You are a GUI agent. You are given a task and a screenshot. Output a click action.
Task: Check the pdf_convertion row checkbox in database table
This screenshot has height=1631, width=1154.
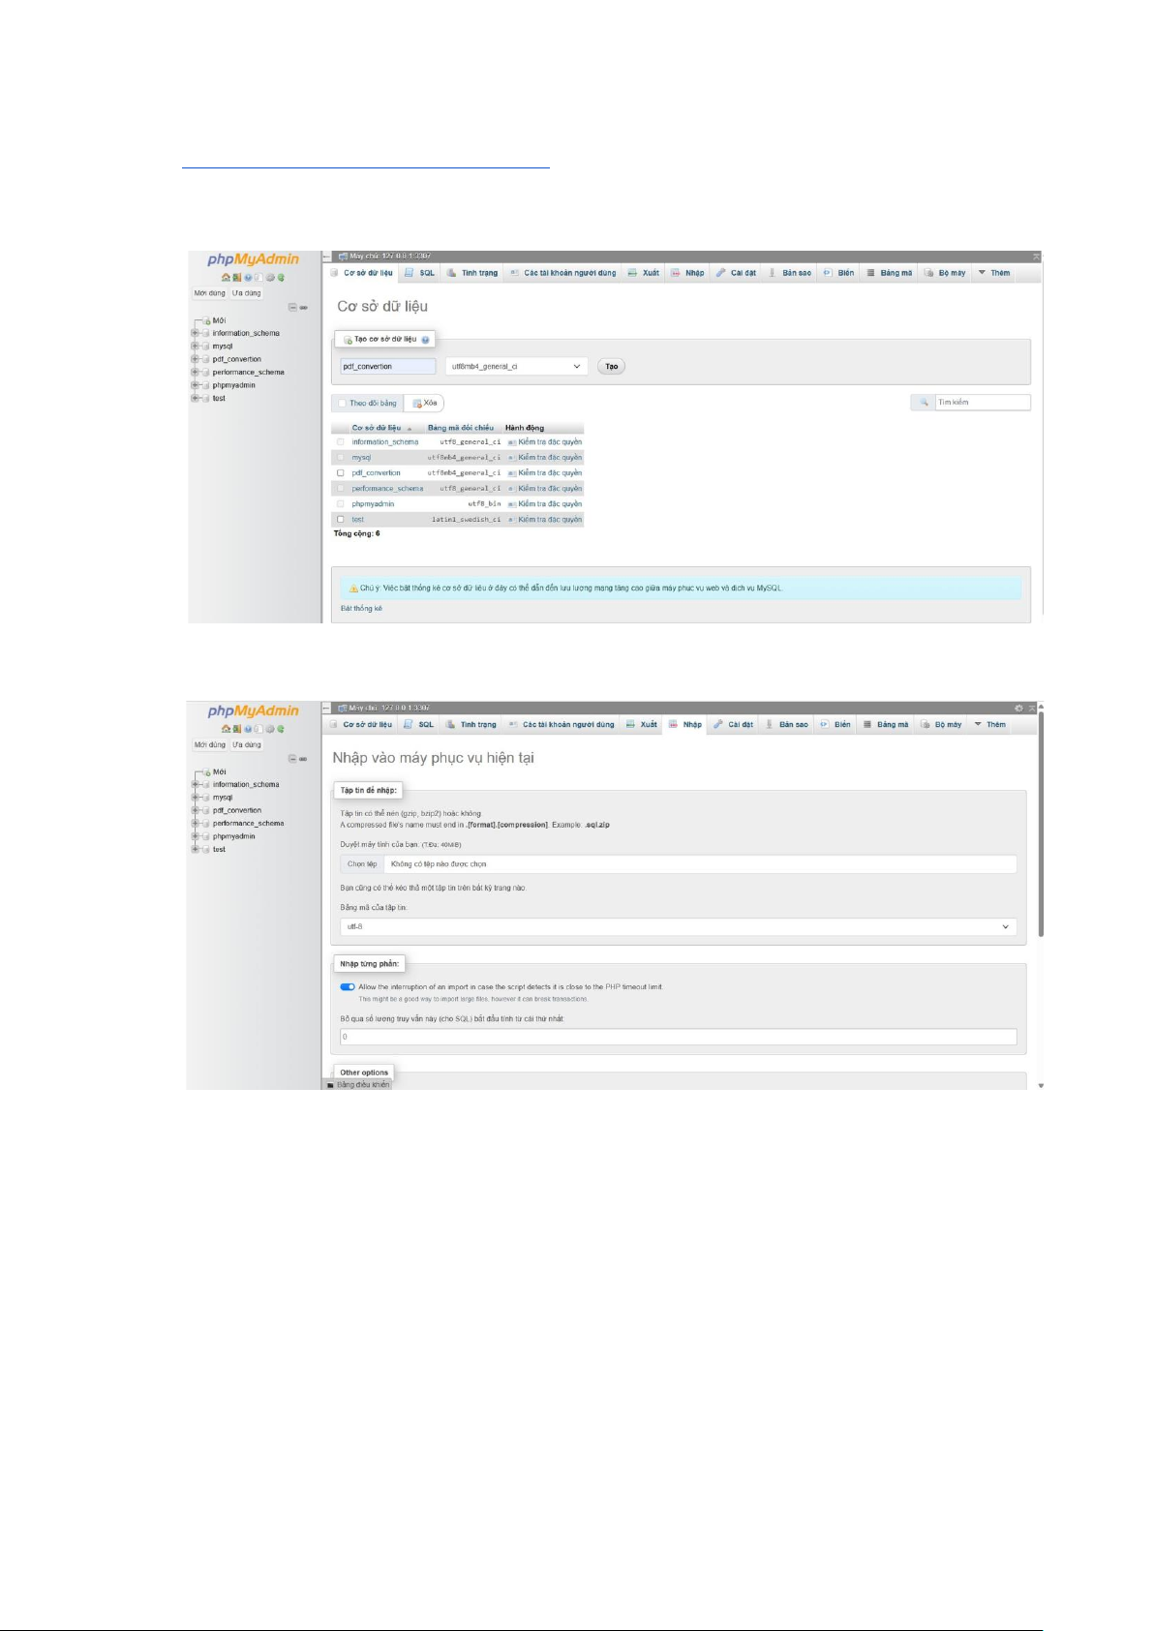pos(341,473)
